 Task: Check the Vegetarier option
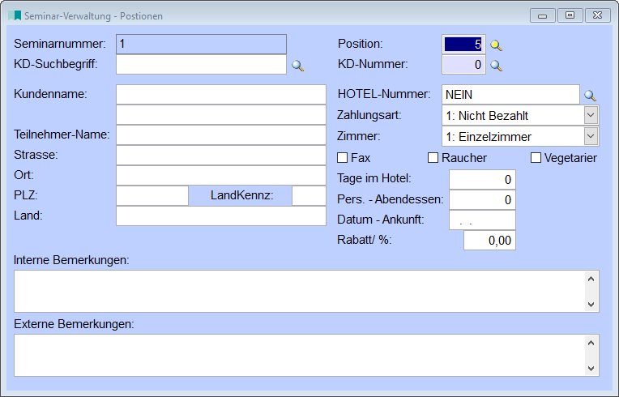(536, 158)
